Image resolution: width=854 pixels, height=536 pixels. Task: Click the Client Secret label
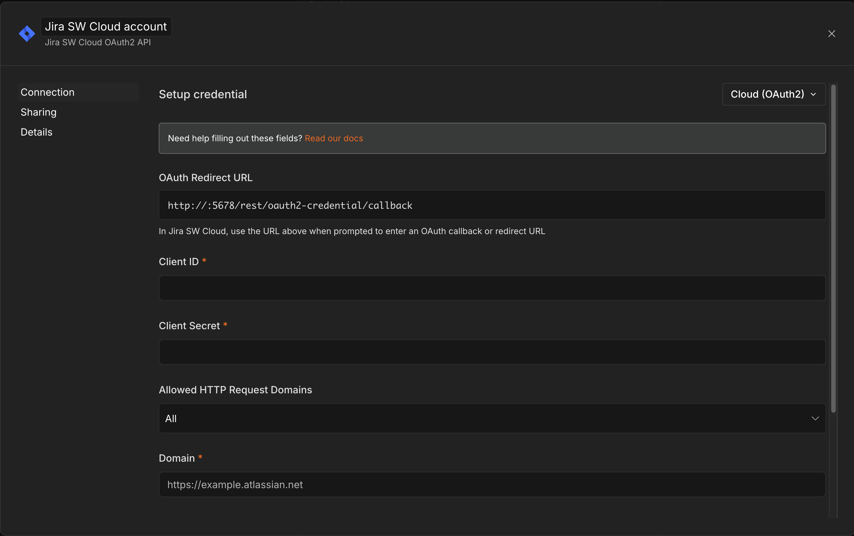coord(189,326)
